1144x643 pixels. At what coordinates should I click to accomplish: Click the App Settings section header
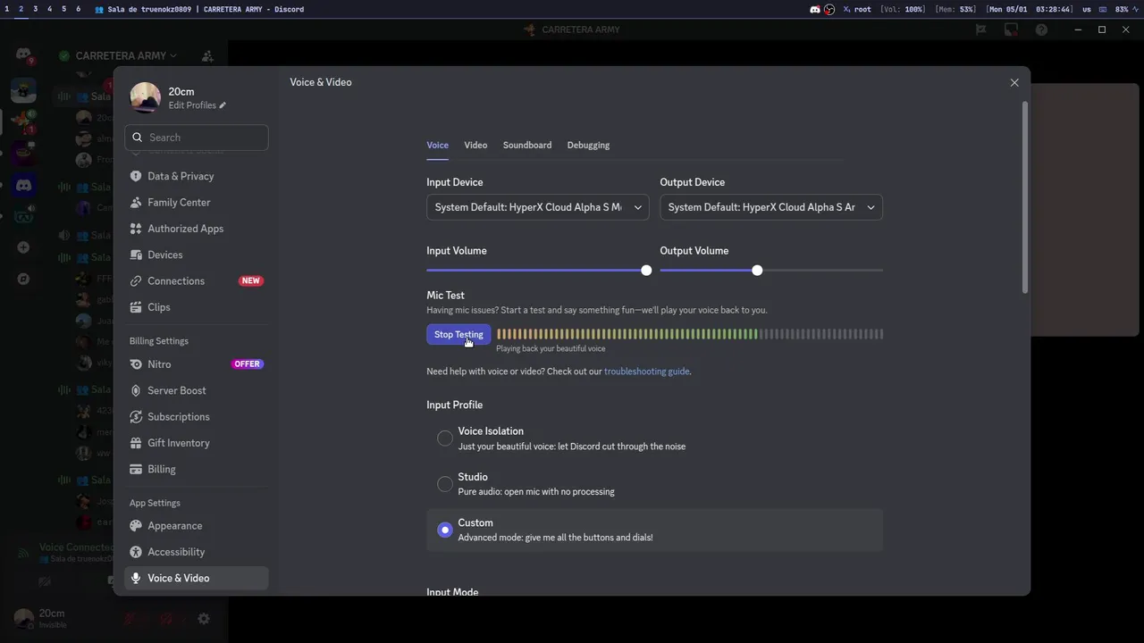pos(155,503)
